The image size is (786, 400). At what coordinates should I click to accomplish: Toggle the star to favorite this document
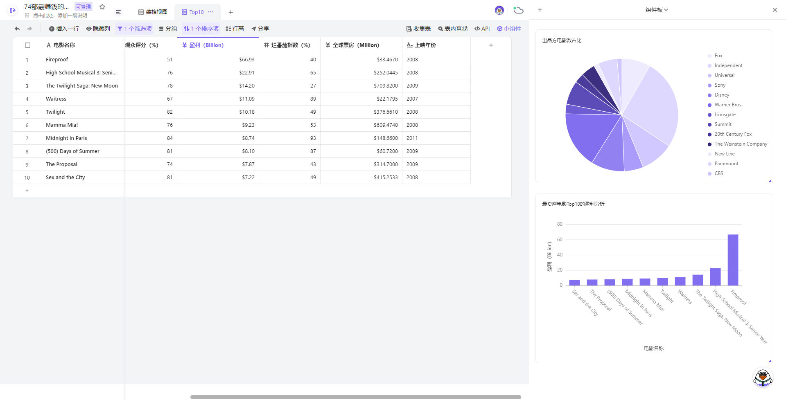pyautogui.click(x=102, y=7)
